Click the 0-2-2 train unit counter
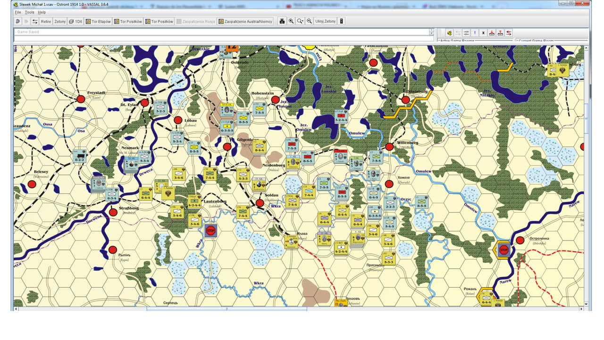The height and width of the screenshot is (340, 604). point(79,157)
